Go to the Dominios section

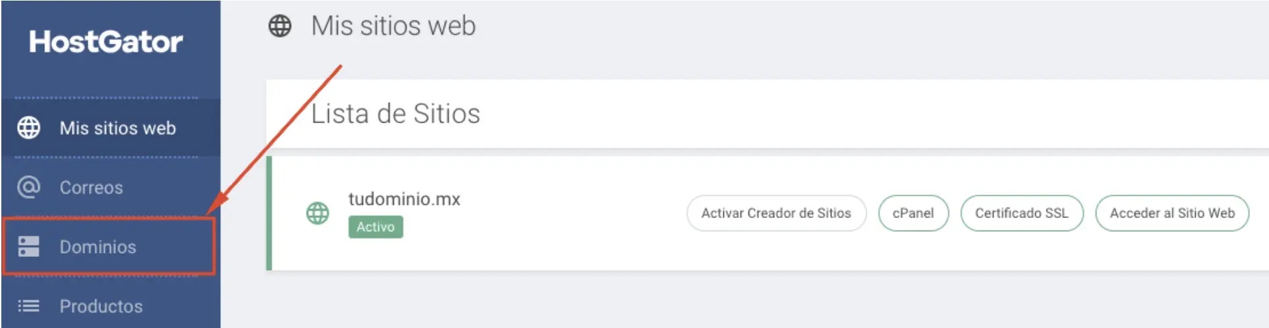(x=109, y=246)
